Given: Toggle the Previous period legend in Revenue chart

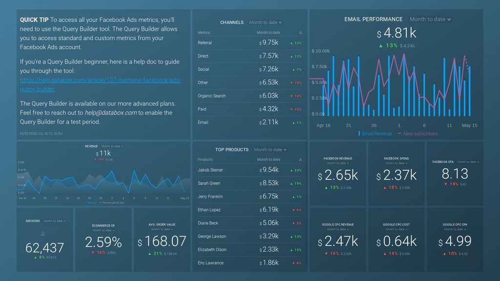Looking at the screenshot, I should [112, 202].
